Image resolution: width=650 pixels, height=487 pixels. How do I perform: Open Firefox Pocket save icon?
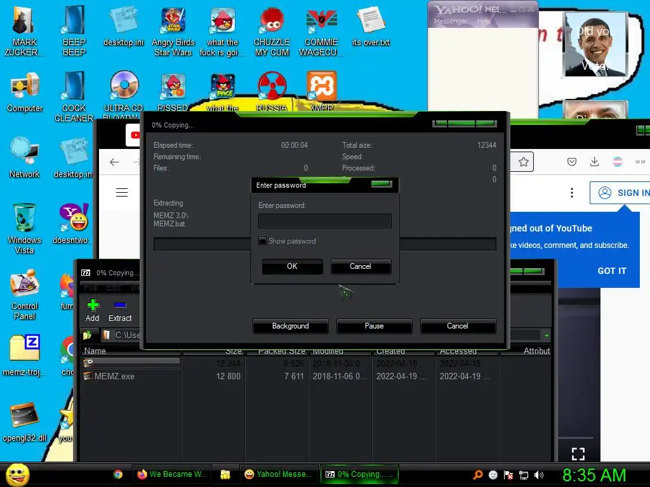[572, 162]
